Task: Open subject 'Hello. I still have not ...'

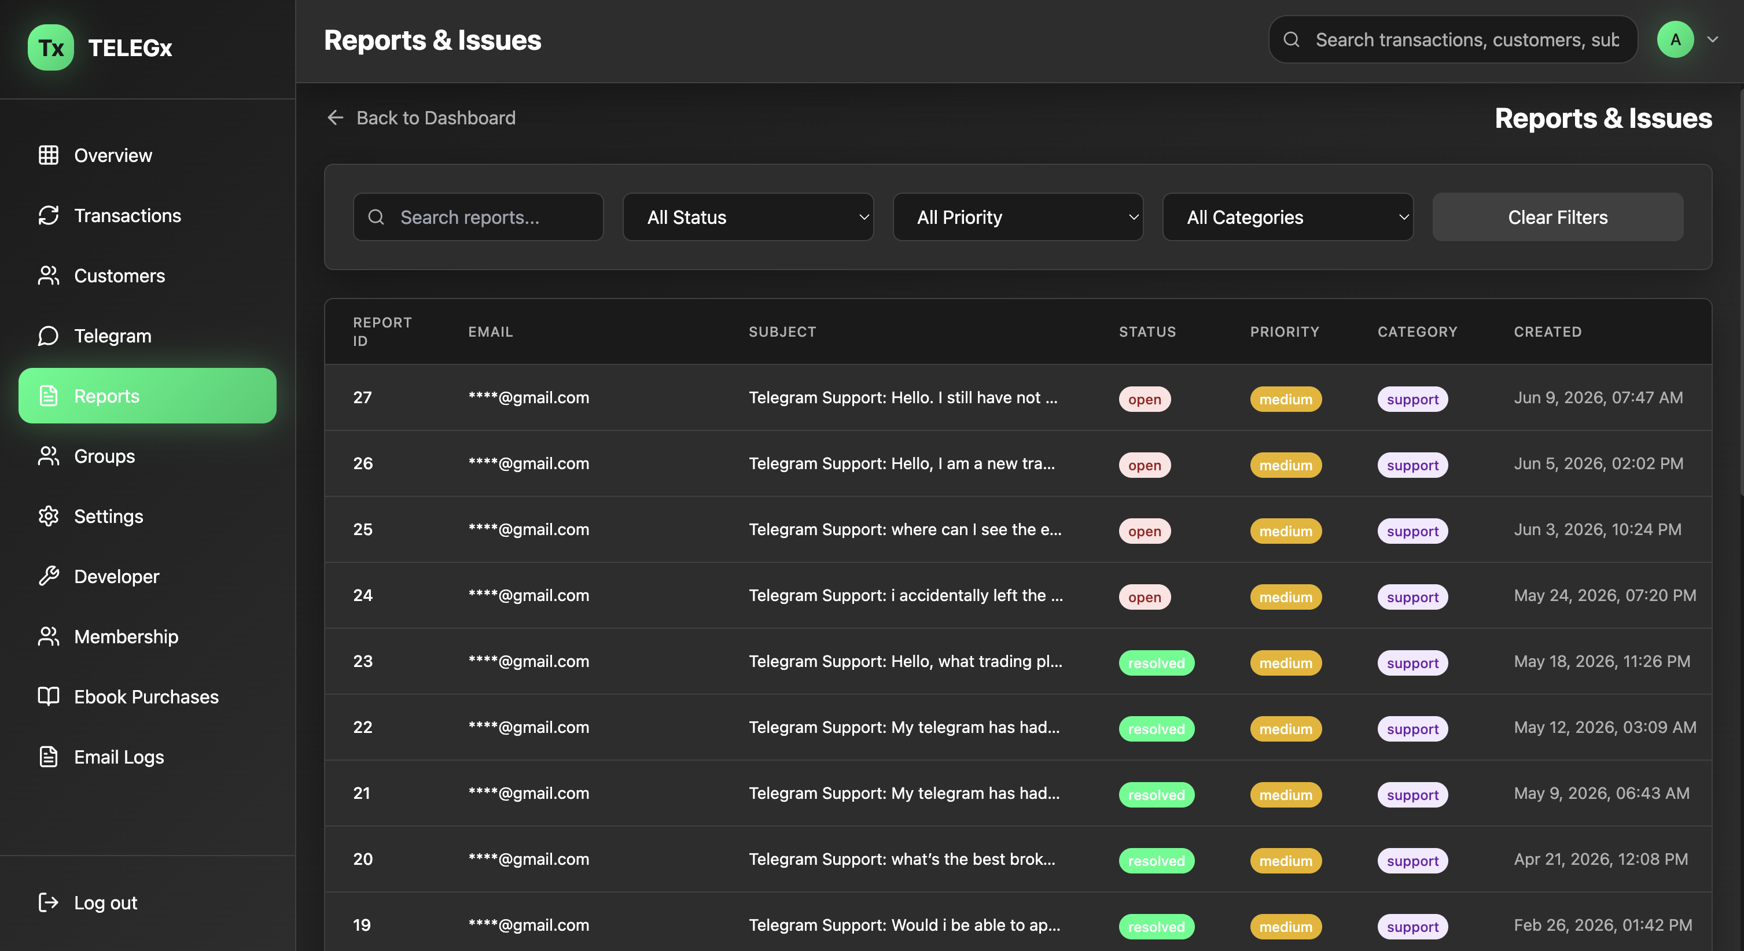Action: [903, 397]
